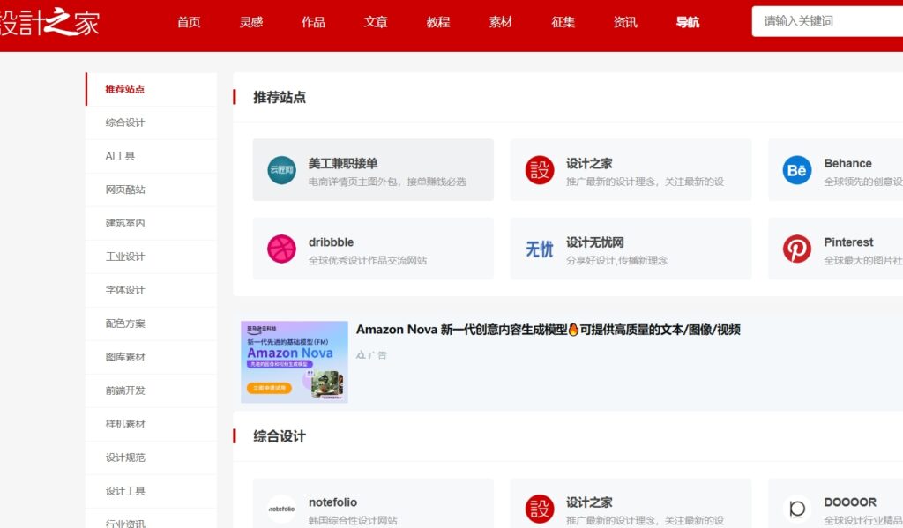Go to 首页 in top navigation
The height and width of the screenshot is (528, 903).
(189, 22)
